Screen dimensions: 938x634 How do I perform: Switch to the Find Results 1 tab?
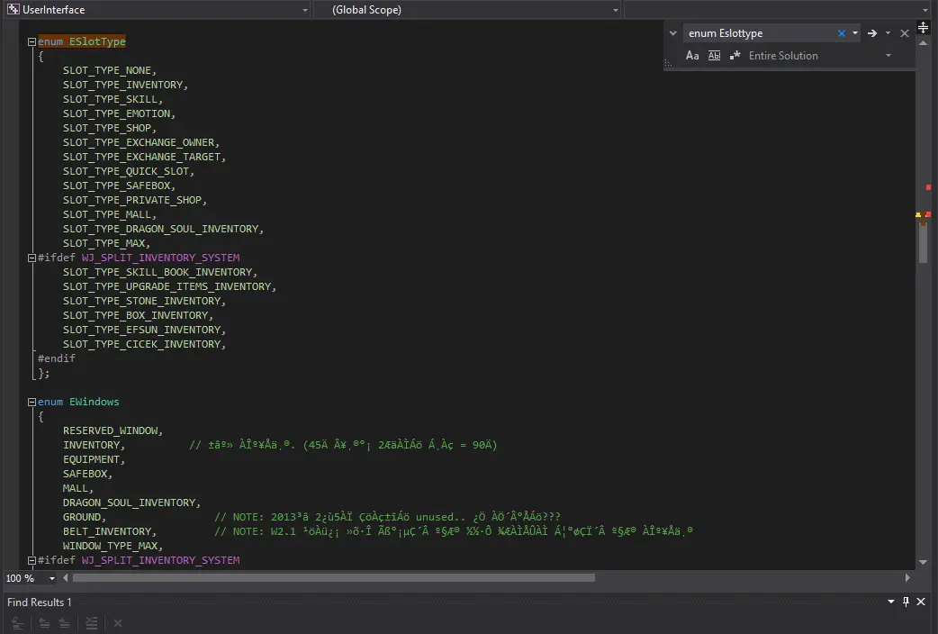pos(39,602)
